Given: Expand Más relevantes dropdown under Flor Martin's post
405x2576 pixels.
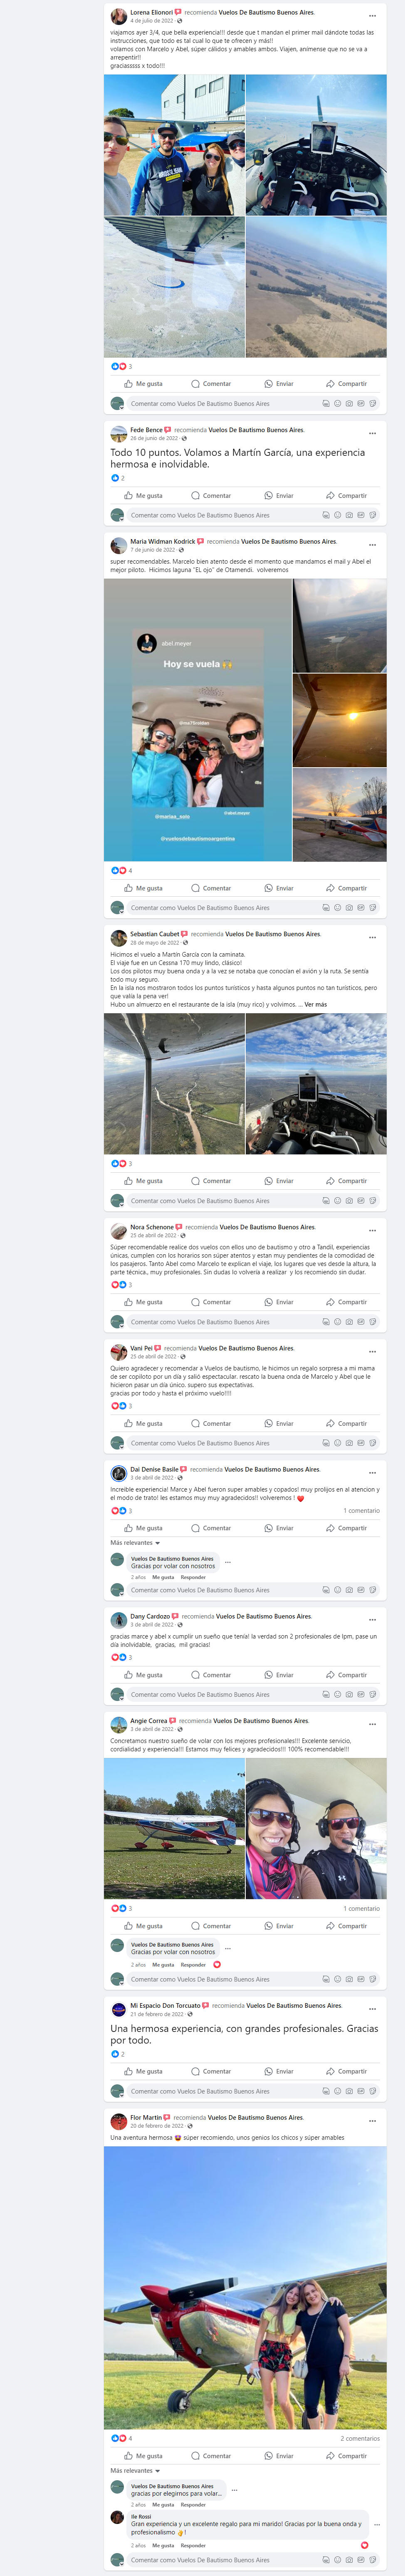Looking at the screenshot, I should click(135, 2471).
